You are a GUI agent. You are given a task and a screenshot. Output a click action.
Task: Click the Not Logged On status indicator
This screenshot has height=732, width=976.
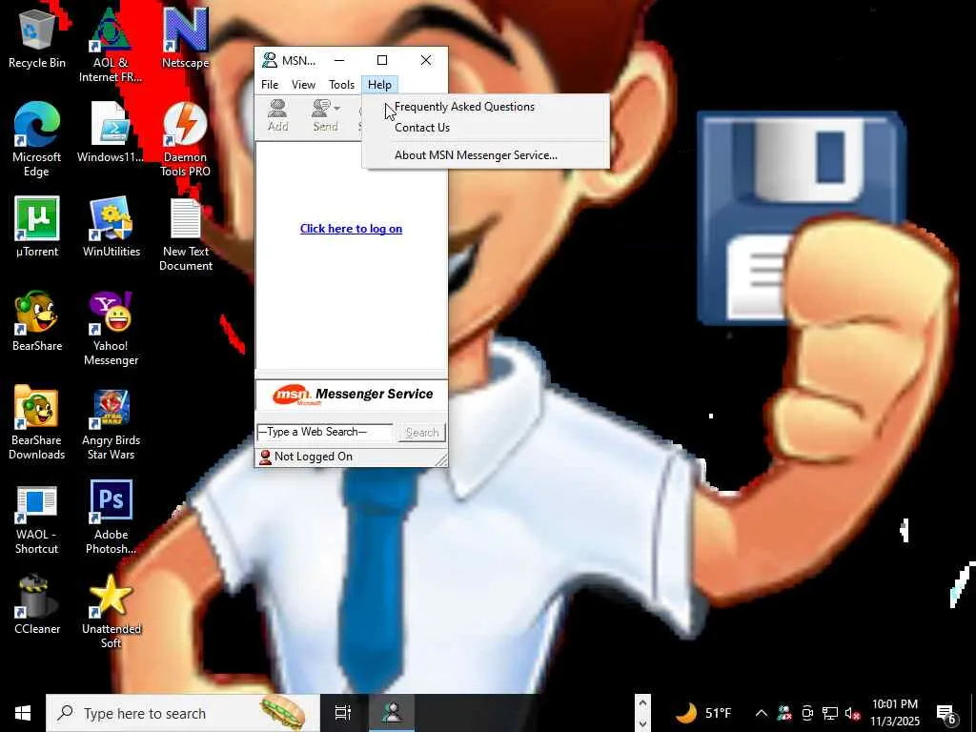coord(306,457)
